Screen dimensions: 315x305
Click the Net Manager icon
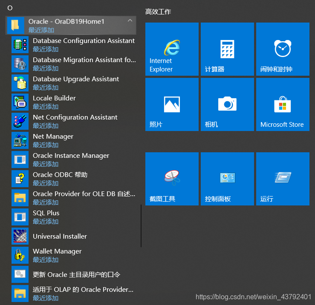(20, 140)
